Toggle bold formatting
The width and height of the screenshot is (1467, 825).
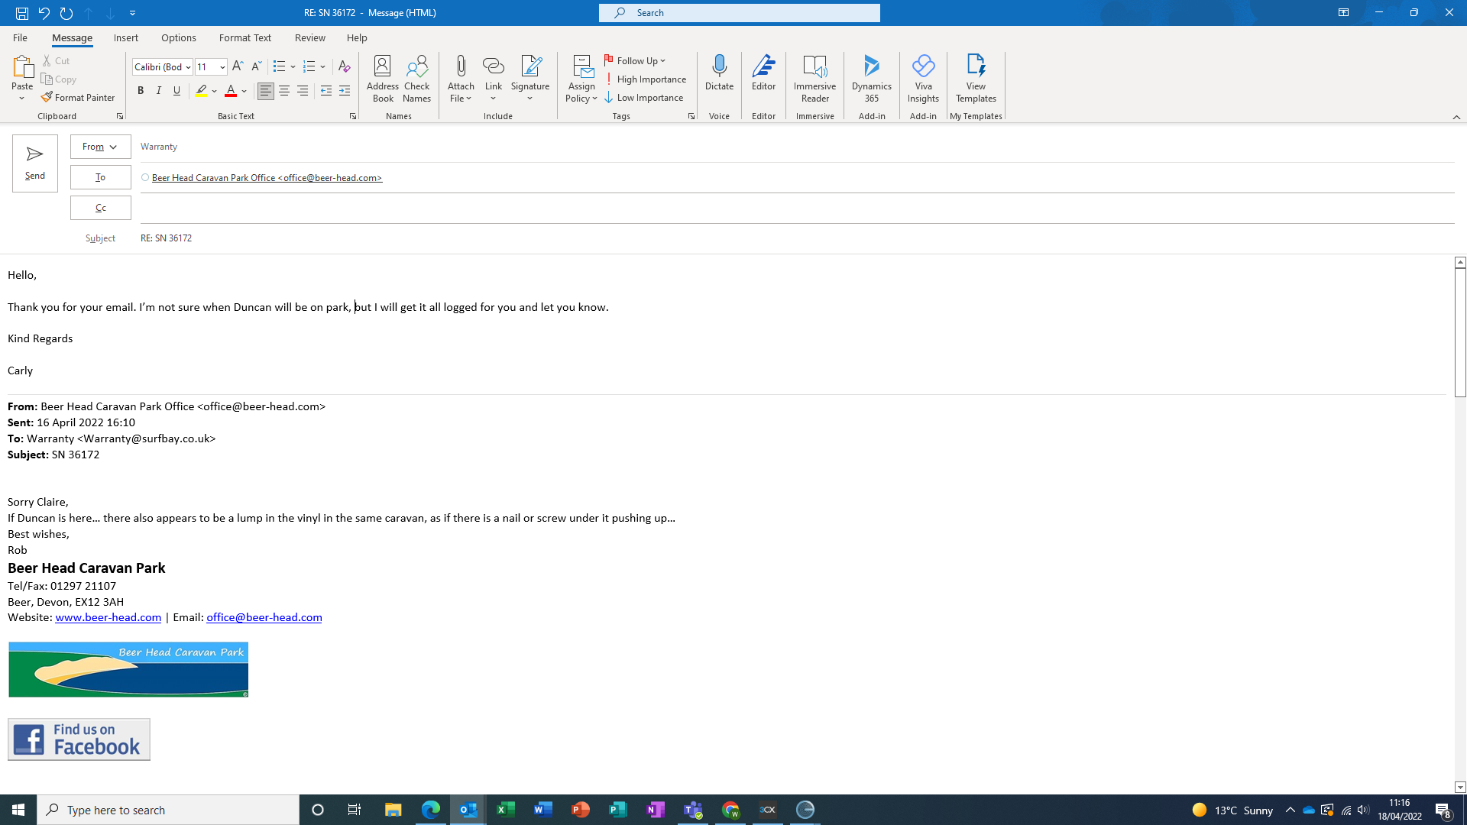pyautogui.click(x=141, y=91)
